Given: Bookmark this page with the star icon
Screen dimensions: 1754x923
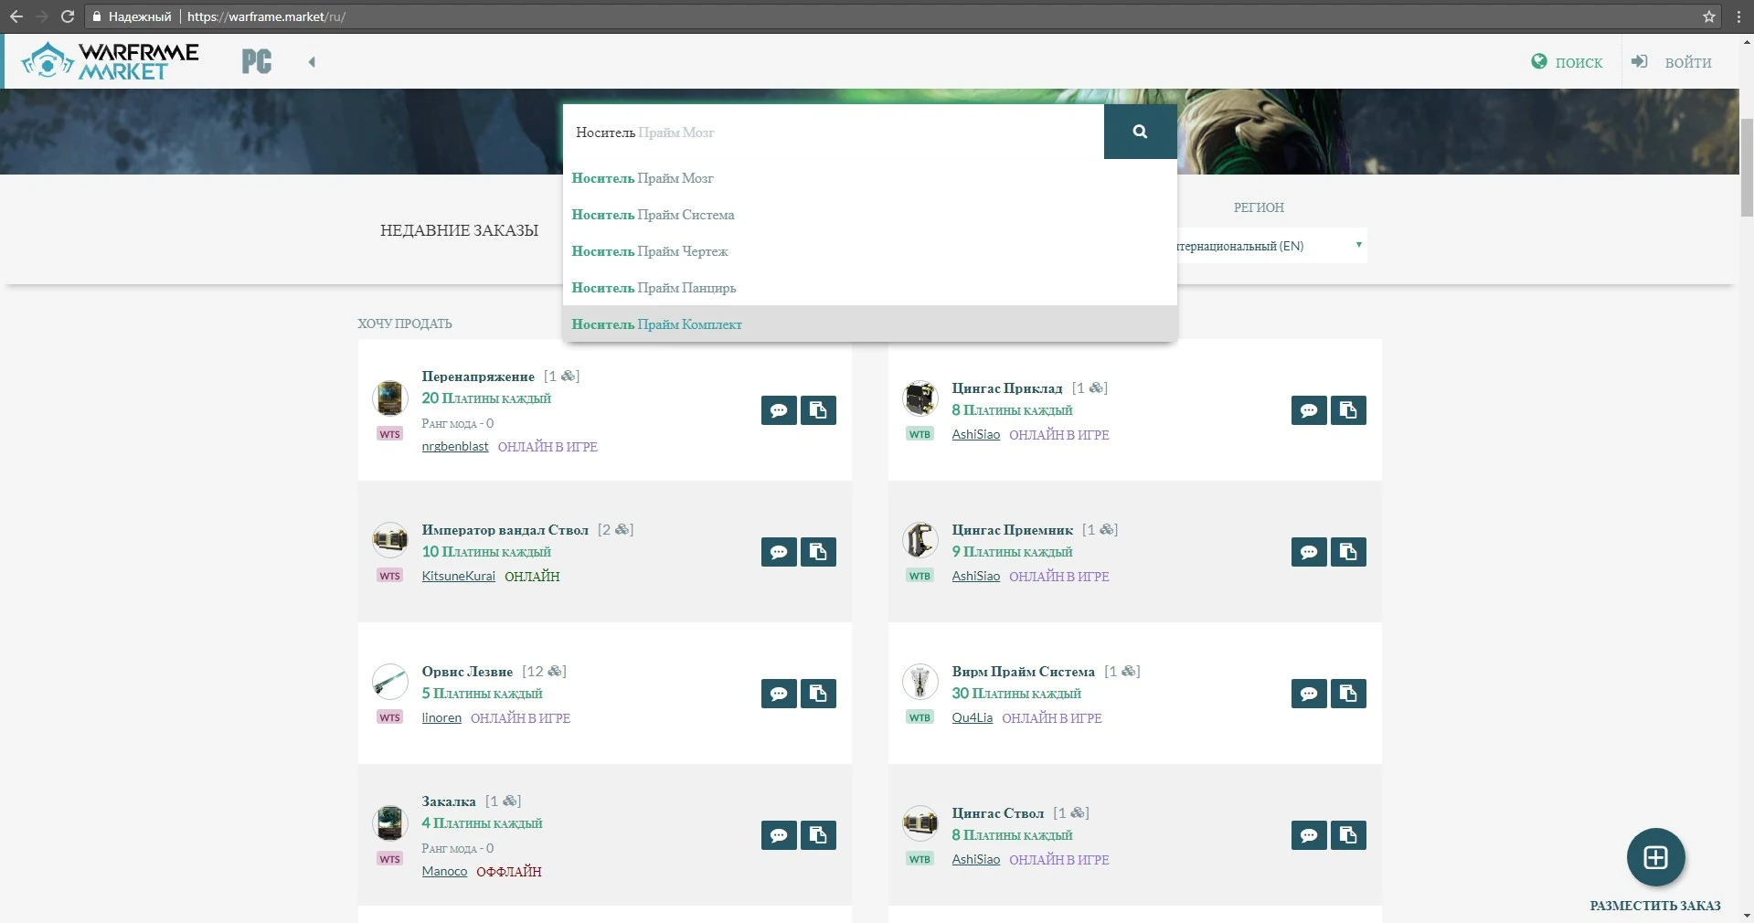Looking at the screenshot, I should 1709,16.
